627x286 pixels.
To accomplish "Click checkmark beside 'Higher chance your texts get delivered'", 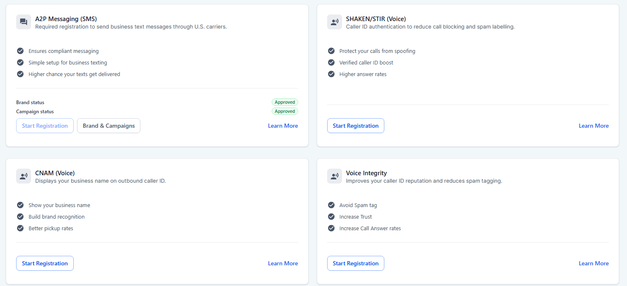I will (20, 74).
